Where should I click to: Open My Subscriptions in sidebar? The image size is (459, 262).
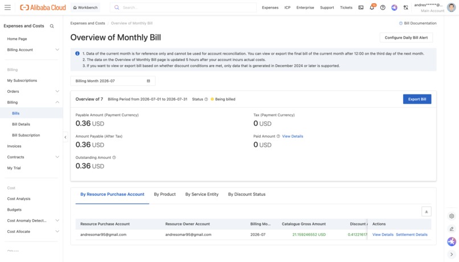coord(22,80)
